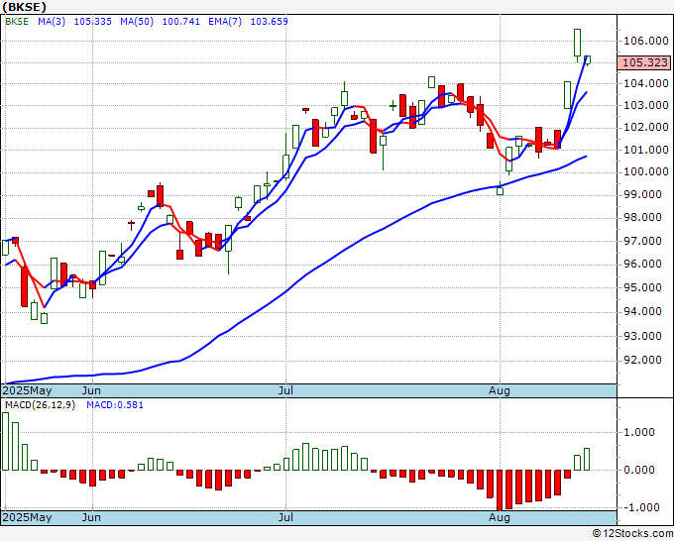Click the 93.000 price axis label
The width and height of the screenshot is (674, 541).
coord(642,336)
